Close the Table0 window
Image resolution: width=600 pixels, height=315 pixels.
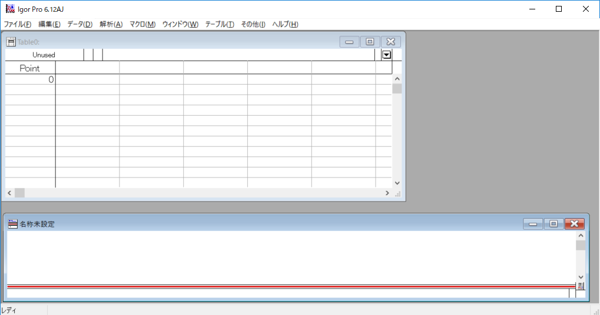click(390, 42)
